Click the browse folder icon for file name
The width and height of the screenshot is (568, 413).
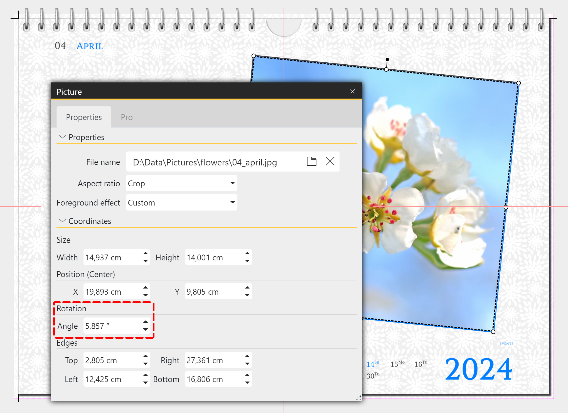pyautogui.click(x=311, y=161)
